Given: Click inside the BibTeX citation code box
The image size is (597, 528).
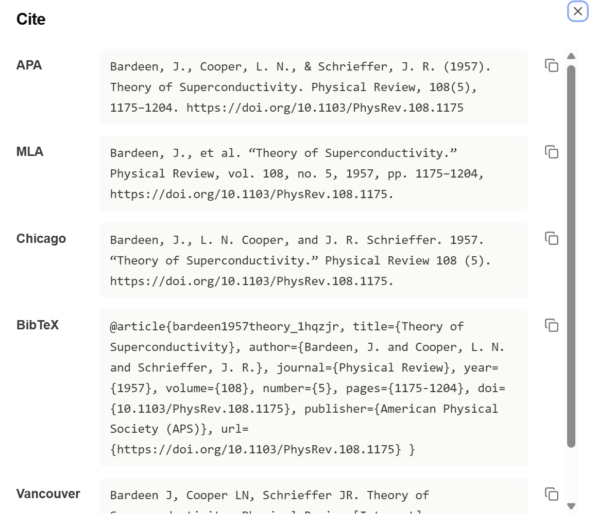Looking at the screenshot, I should click(x=313, y=388).
